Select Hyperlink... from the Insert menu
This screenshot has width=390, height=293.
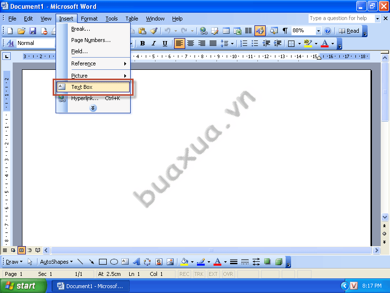pos(93,98)
